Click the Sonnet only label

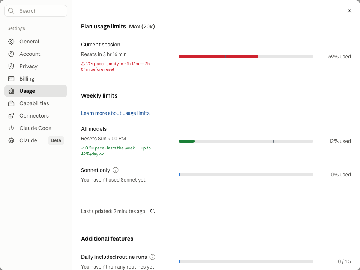(x=96, y=170)
